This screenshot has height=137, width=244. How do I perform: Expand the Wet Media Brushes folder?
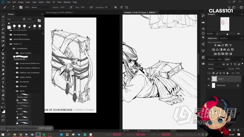coord(8,35)
